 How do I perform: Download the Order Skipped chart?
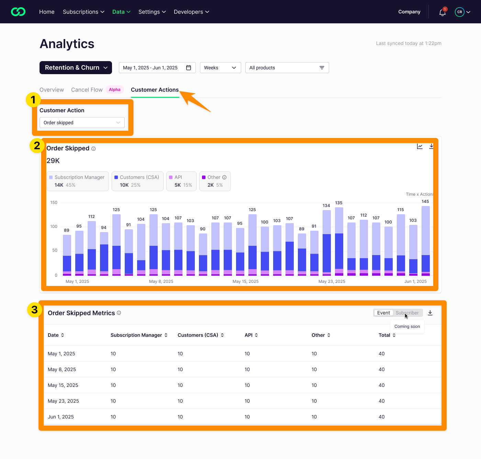[x=431, y=147]
